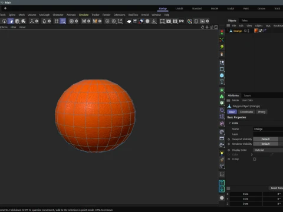
Task: Add a light from the bulb icon
Action: [222, 153]
